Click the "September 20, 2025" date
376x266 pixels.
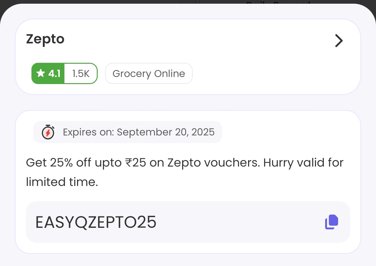(x=166, y=132)
